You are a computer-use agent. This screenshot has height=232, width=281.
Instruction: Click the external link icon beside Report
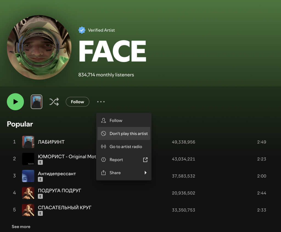(x=145, y=159)
